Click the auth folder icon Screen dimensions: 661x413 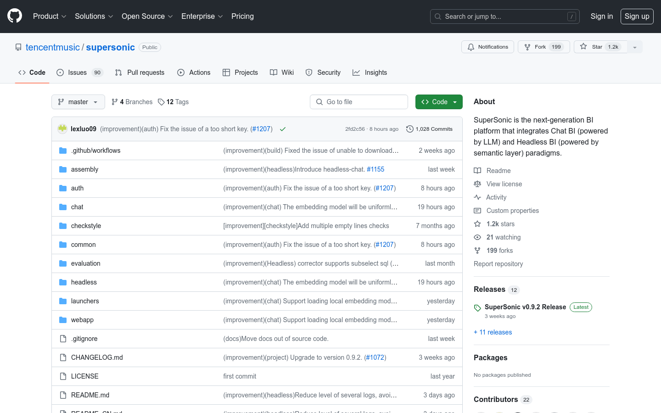click(63, 188)
